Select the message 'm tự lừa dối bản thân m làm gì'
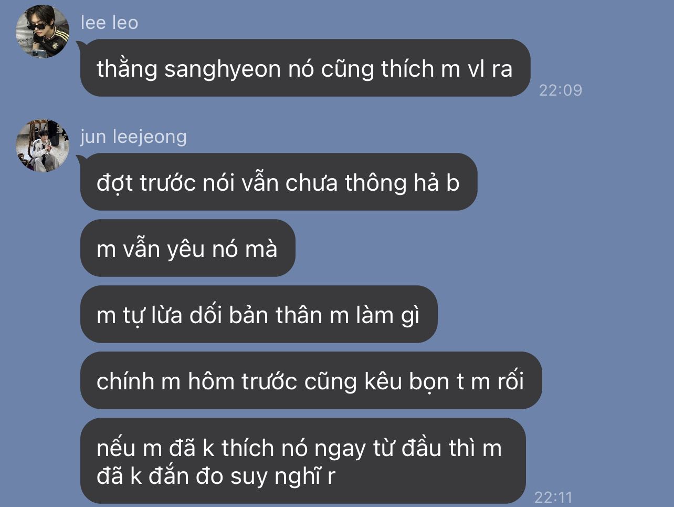Image resolution: width=674 pixels, height=507 pixels. 259,314
